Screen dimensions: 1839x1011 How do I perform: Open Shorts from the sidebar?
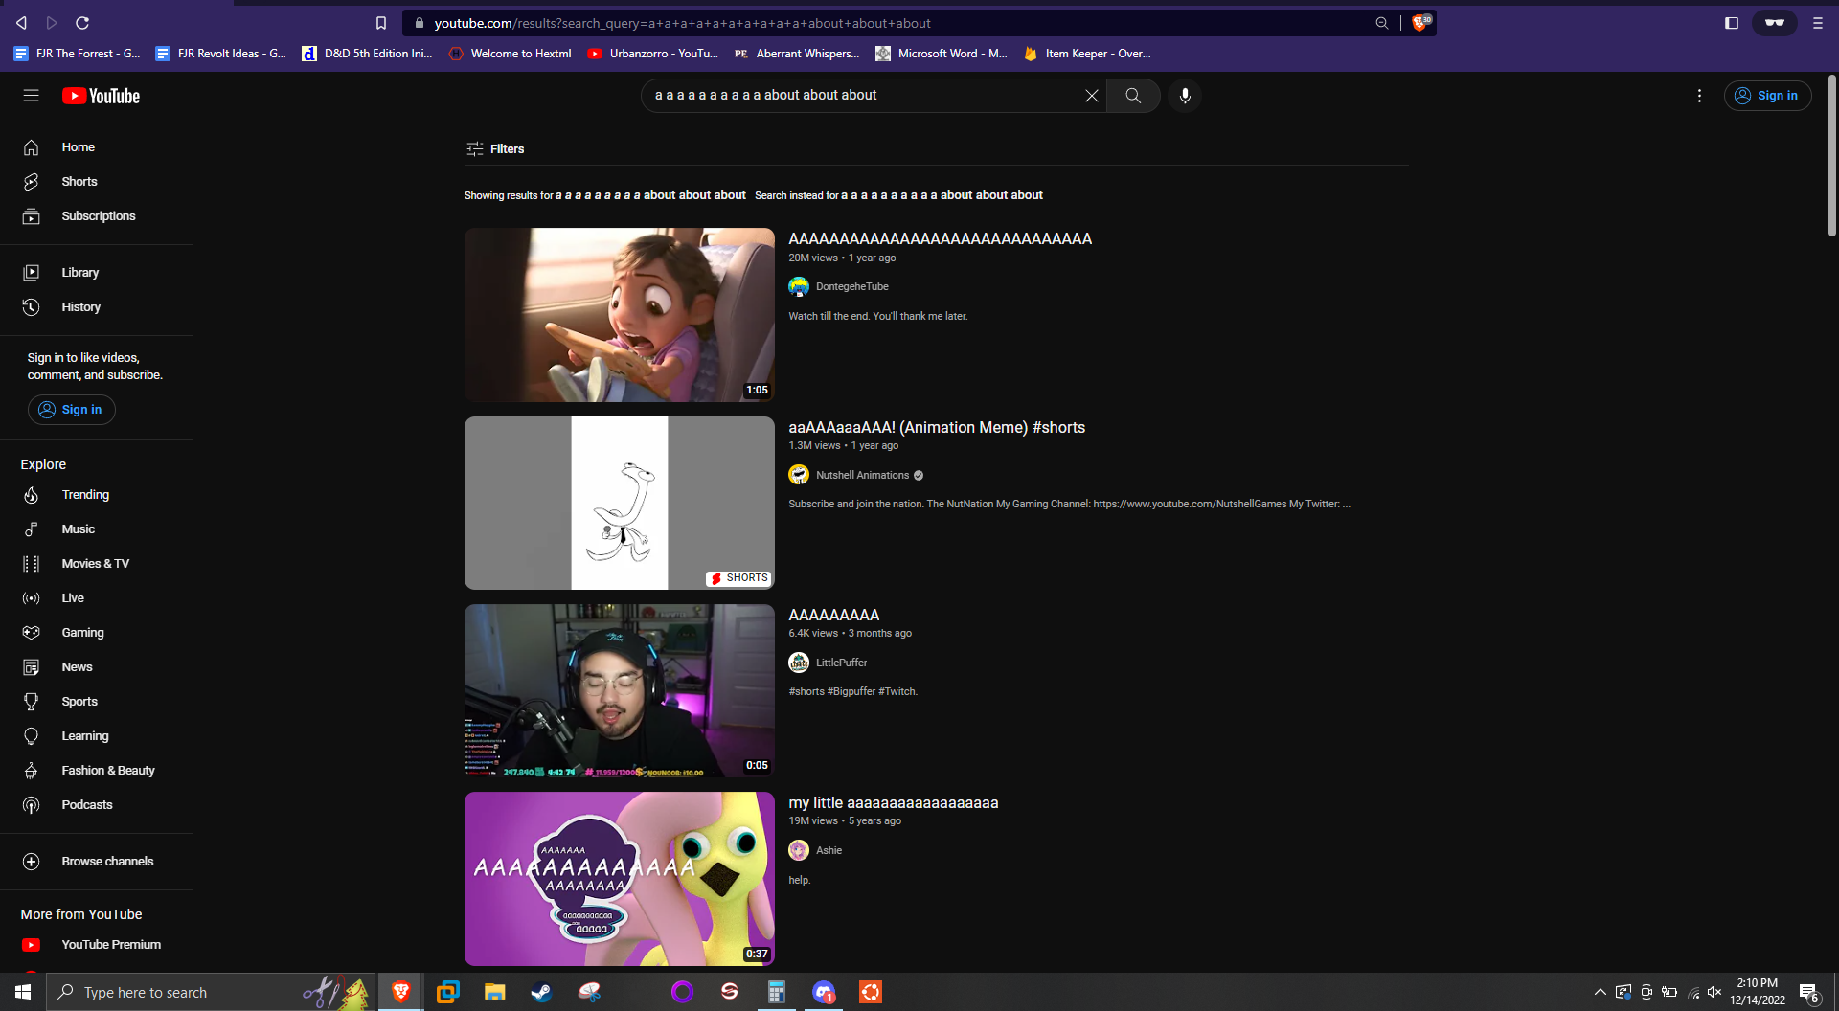click(x=79, y=182)
